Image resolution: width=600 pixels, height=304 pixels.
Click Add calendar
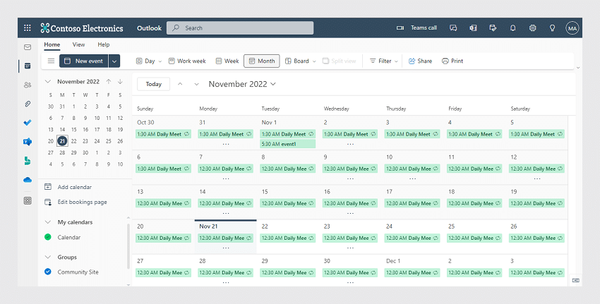(x=68, y=187)
